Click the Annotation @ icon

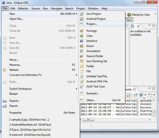(82, 51)
